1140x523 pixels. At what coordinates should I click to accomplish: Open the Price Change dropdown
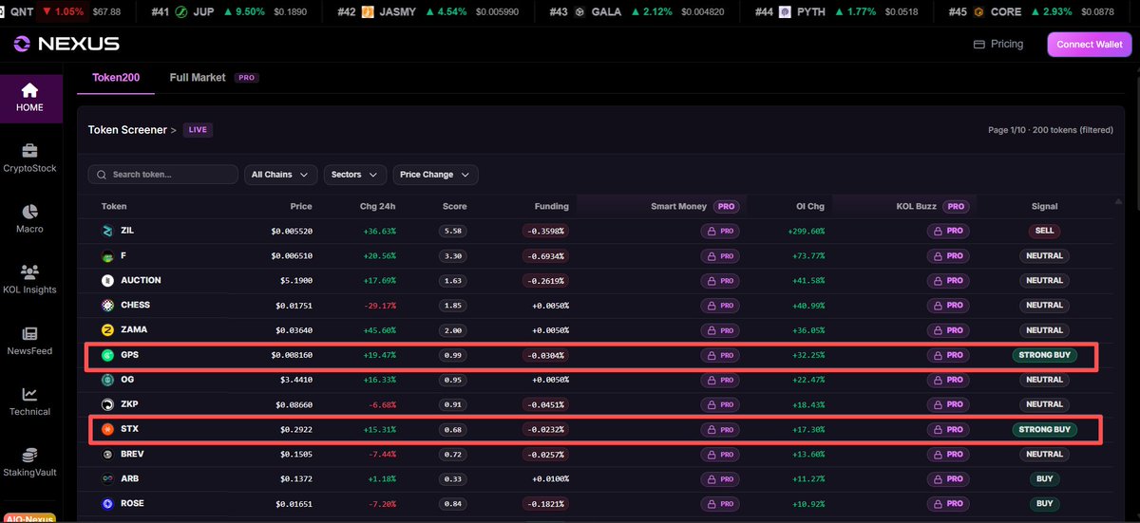click(435, 175)
